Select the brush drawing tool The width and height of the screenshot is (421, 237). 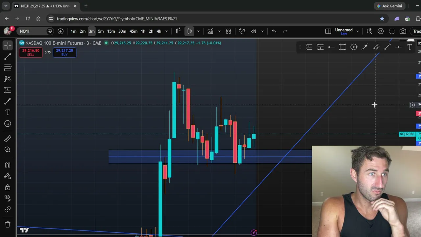pyautogui.click(x=8, y=101)
